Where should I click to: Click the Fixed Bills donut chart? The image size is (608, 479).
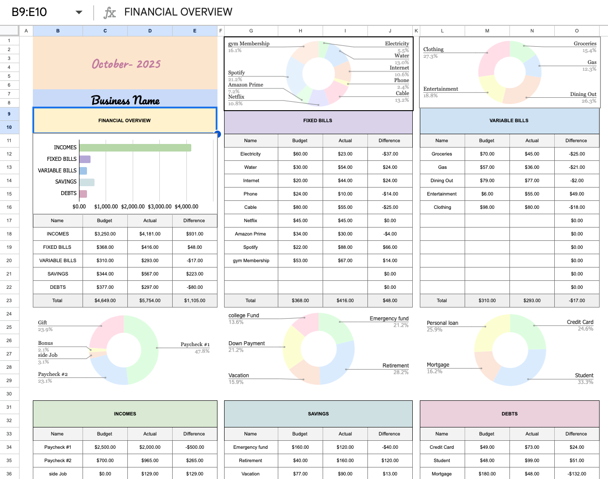[x=319, y=72]
